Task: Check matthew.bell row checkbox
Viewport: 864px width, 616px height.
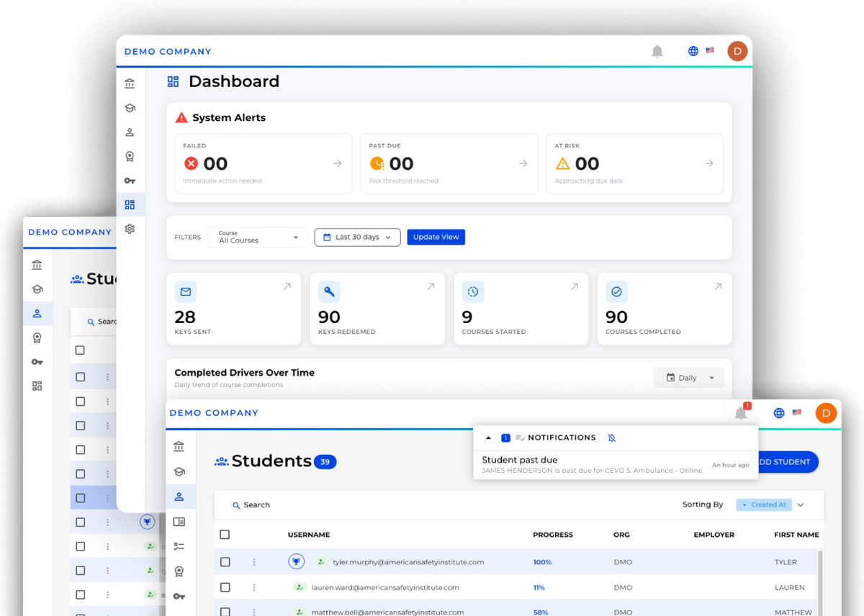Action: [225, 612]
